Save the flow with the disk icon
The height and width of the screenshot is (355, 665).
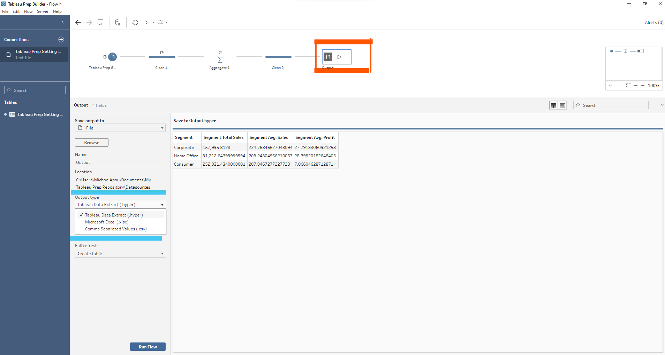coord(100,22)
